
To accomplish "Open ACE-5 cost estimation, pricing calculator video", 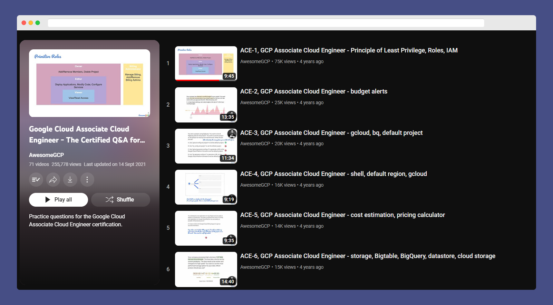I will [342, 215].
